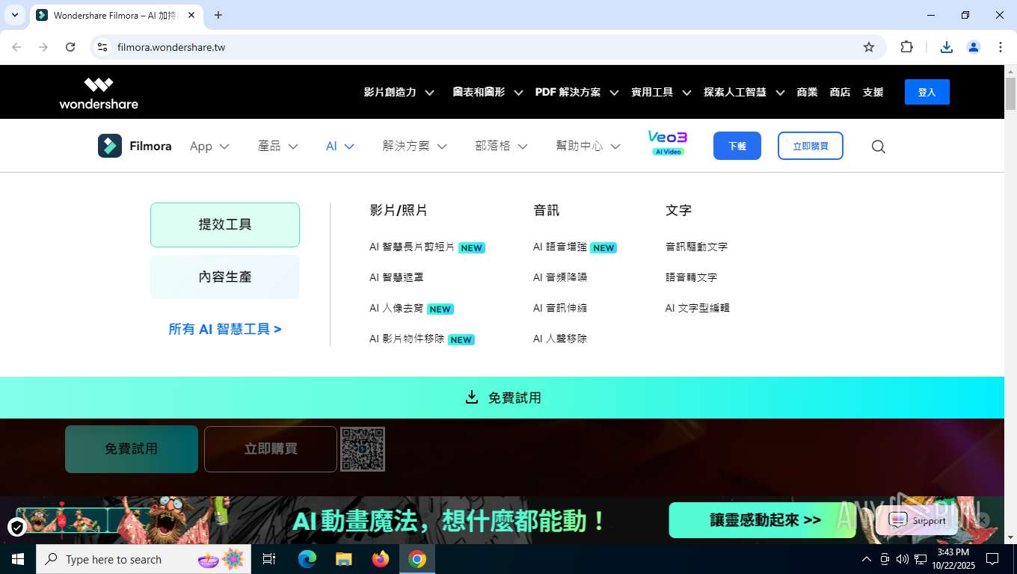The height and width of the screenshot is (574, 1017).
Task: Open Windows Start menu
Action: point(18,559)
